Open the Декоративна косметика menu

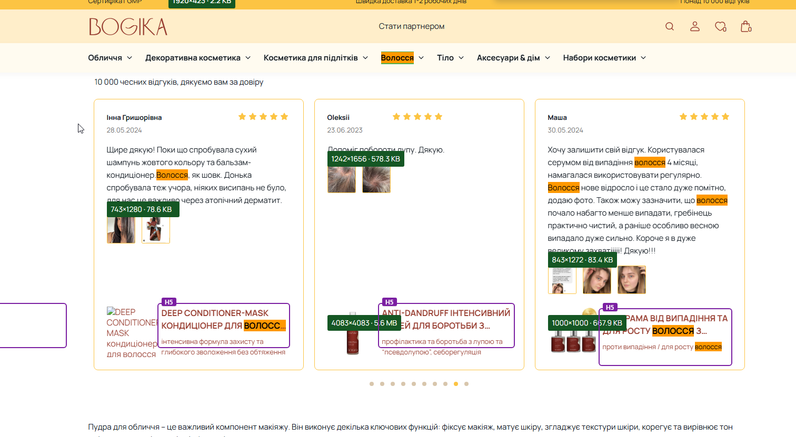tap(193, 58)
